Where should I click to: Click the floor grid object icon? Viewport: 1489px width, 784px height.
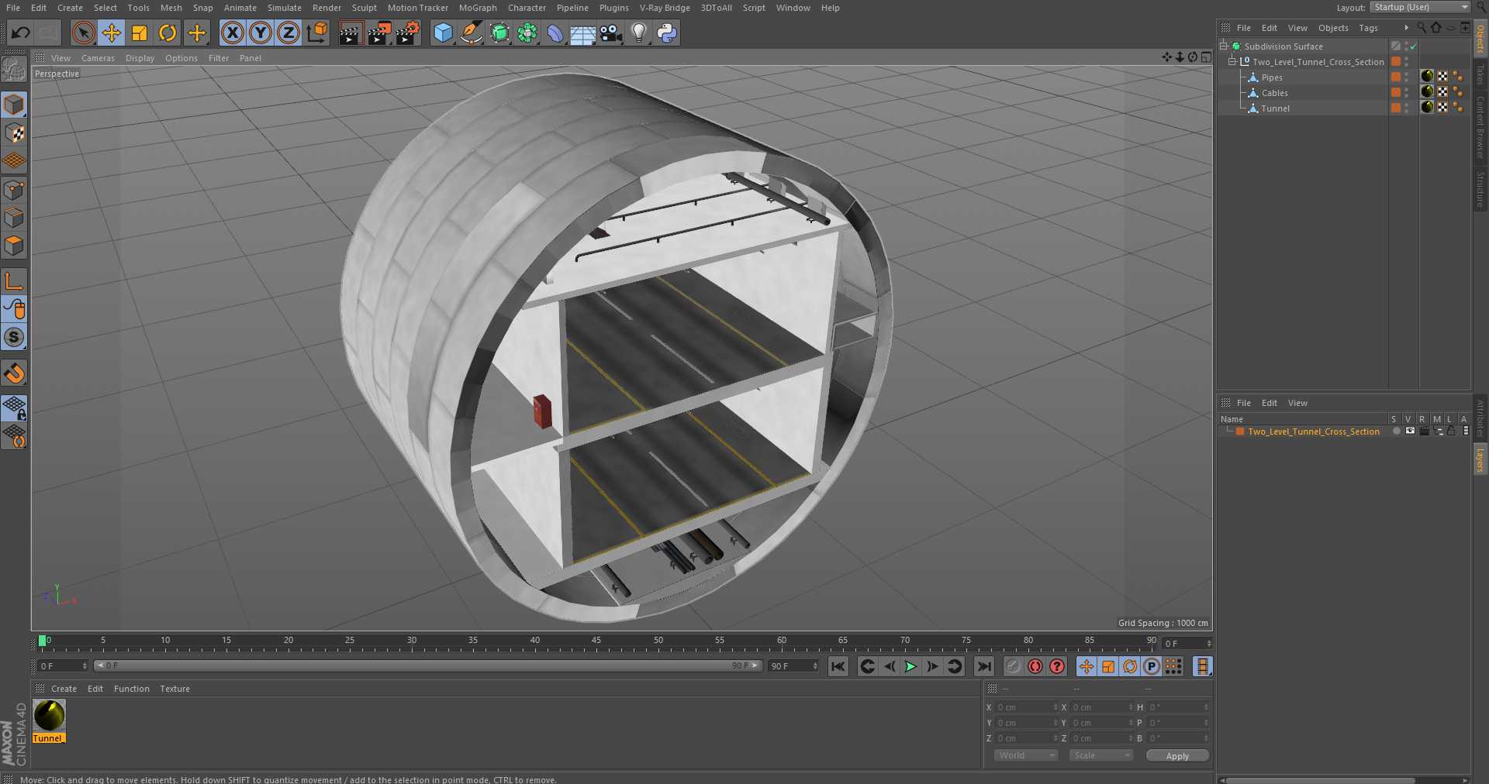pos(582,33)
